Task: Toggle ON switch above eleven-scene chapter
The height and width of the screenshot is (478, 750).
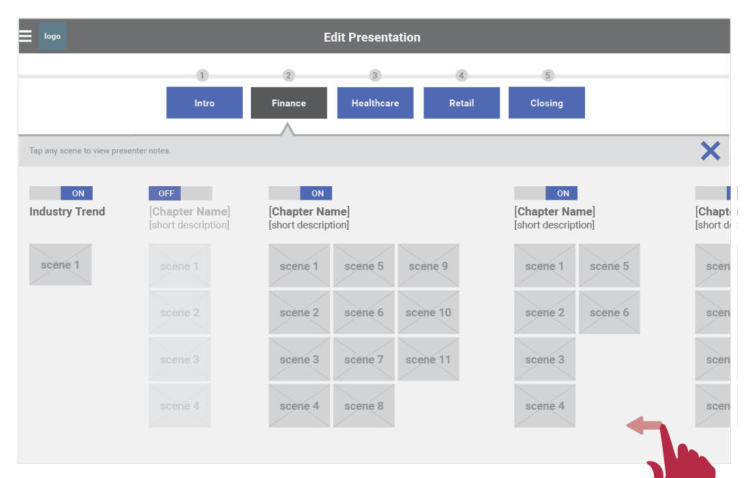Action: pos(300,193)
